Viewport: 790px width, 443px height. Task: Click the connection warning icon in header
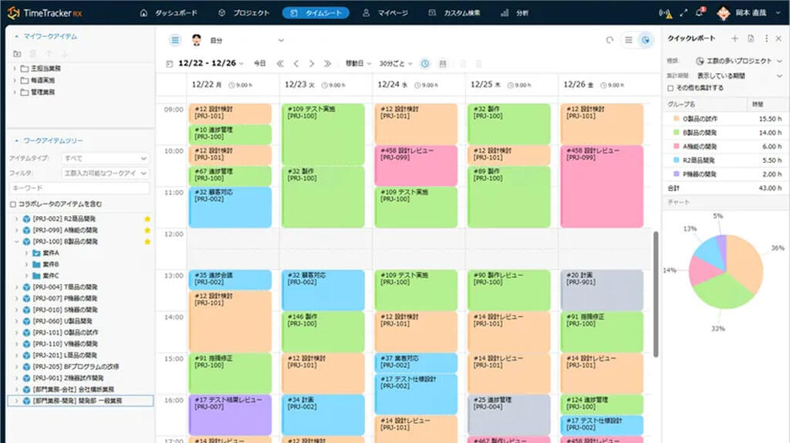click(665, 14)
